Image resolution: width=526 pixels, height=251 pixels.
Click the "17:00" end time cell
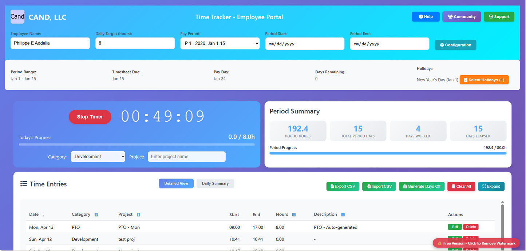click(x=258, y=227)
